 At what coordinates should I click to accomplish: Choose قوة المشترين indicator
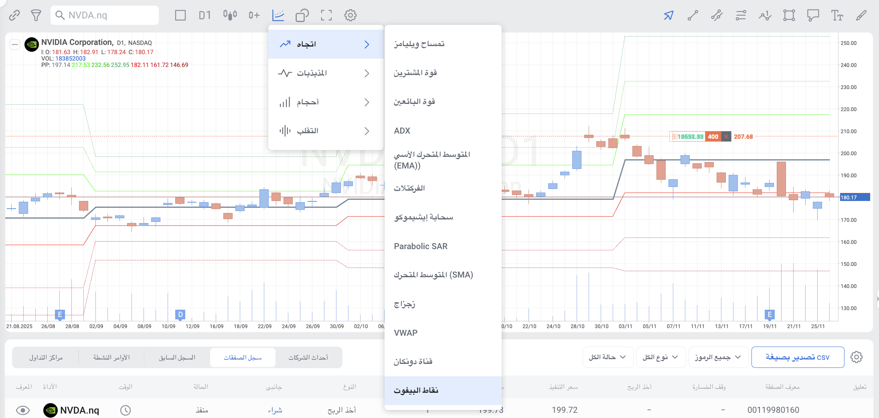pyautogui.click(x=443, y=73)
